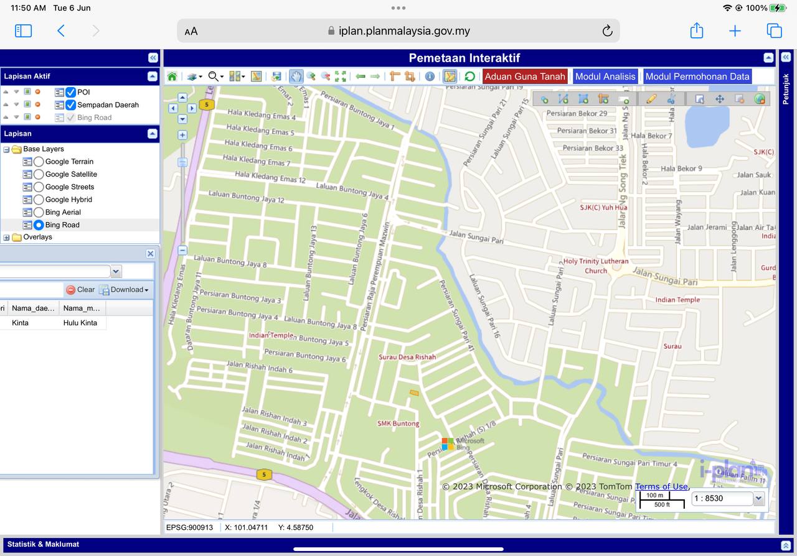Viewport: 797px width, 556px height.
Task: Select the Add Point drawing tool
Action: coord(544,99)
